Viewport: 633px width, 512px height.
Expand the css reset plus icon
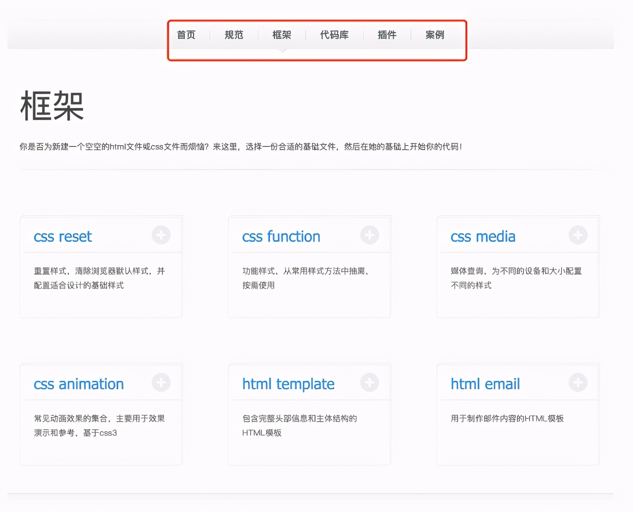pyautogui.click(x=161, y=235)
